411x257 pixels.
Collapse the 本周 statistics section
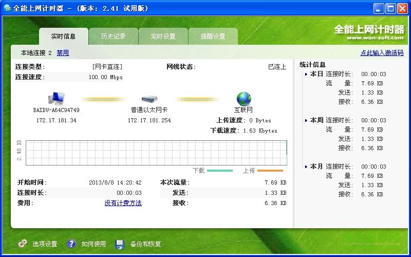click(x=306, y=120)
